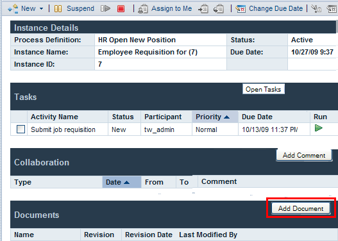
Task: Click the To column header
Action: 184,182
